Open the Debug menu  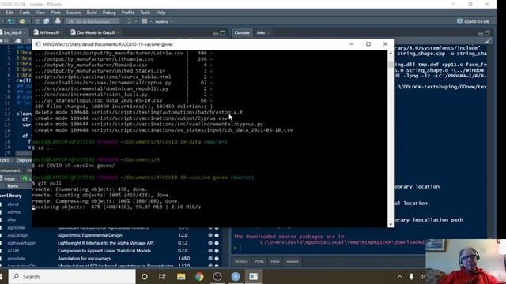(109, 13)
